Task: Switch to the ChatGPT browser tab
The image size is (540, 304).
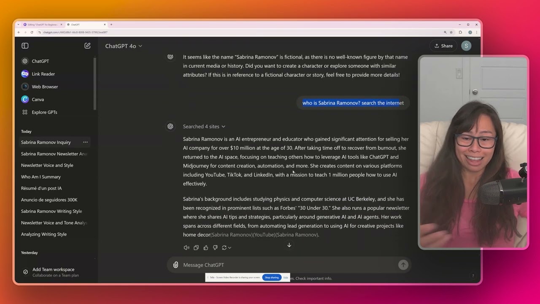Action: click(86, 24)
